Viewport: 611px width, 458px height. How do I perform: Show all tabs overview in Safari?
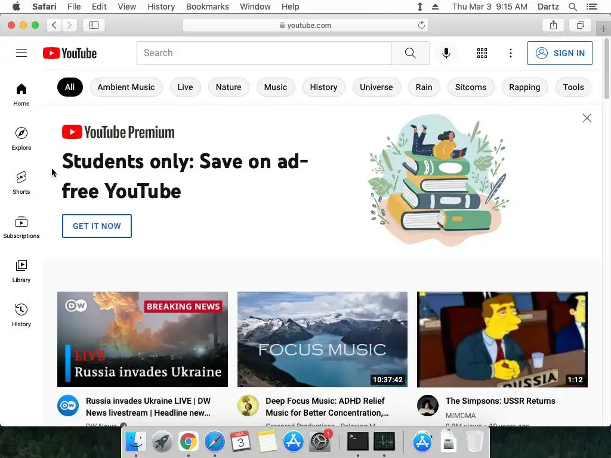[x=581, y=25]
